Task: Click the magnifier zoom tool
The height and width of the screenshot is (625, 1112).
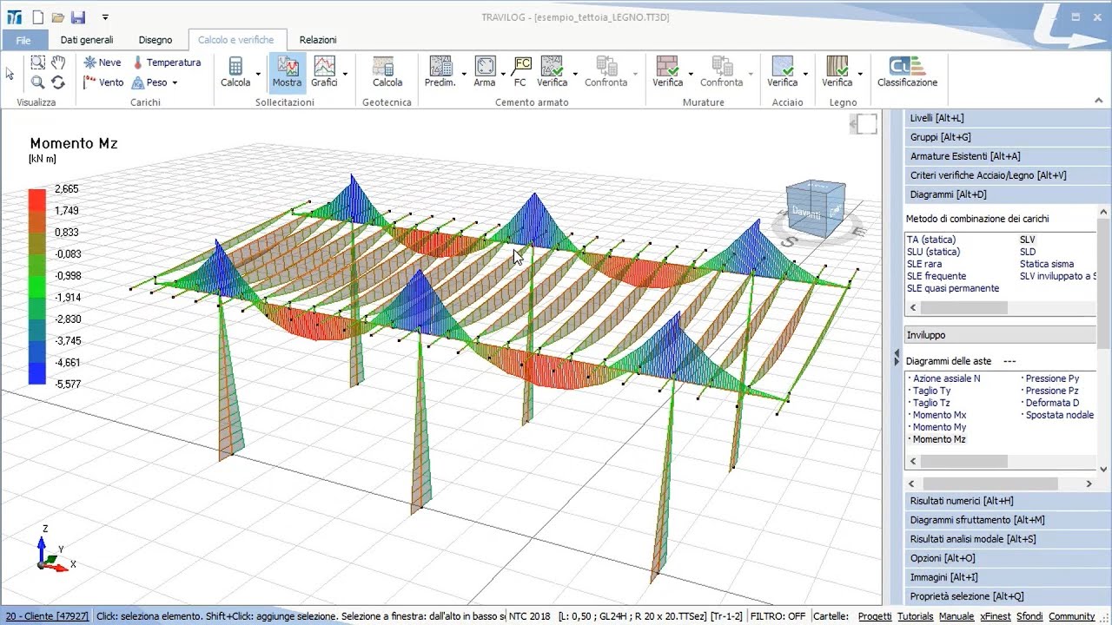Action: tap(38, 82)
